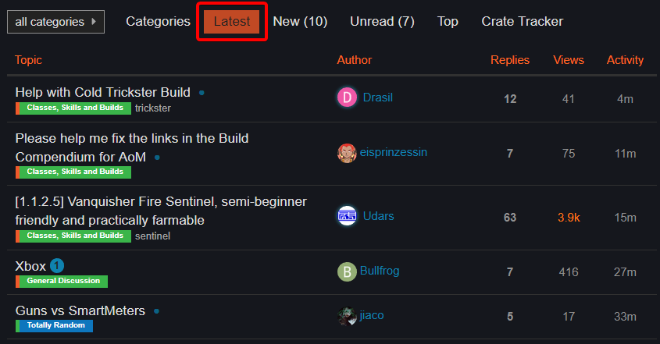Viewport: 660px width, 344px height.
Task: Click the sentinel tag
Action: pyautogui.click(x=152, y=236)
